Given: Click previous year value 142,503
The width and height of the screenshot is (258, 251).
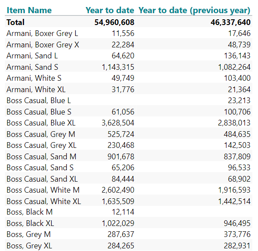Looking at the screenshot, I should click(237, 145).
